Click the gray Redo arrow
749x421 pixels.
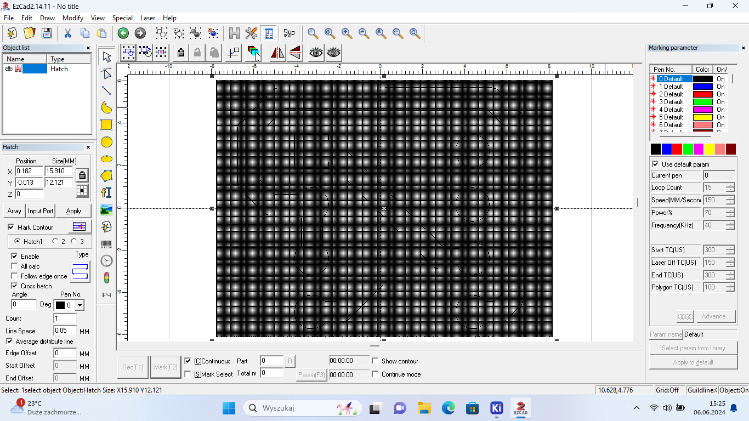pyautogui.click(x=140, y=33)
